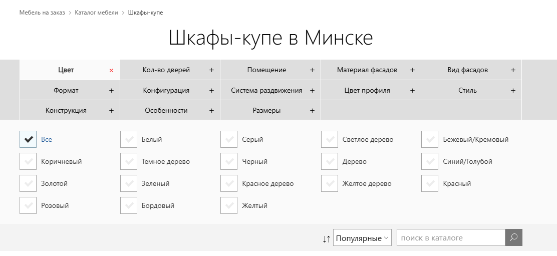Viewport: 557px width, 256px height.
Task: Click plus icon next to Особенности
Action: [211, 110]
